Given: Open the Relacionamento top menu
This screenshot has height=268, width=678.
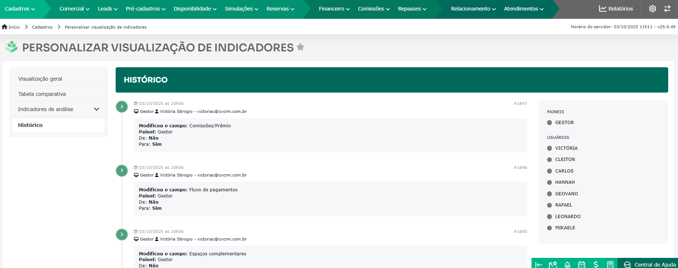Looking at the screenshot, I should coord(473,9).
